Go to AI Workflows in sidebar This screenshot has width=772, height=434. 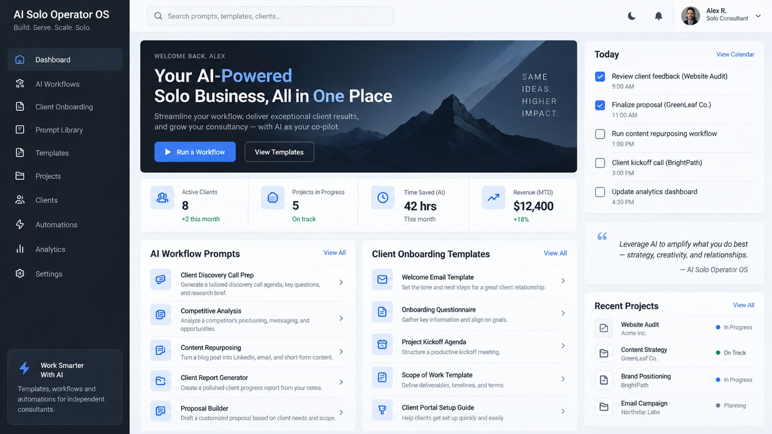click(65, 84)
